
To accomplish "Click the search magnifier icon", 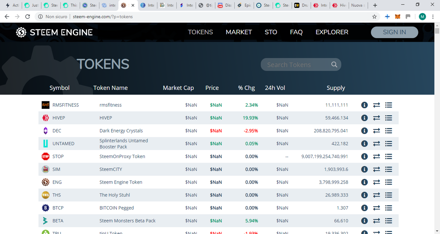I will (334, 65).
